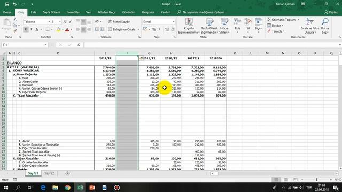Viewport: 342px width, 192px height.
Task: Open the Dosya menu
Action: click(x=7, y=12)
